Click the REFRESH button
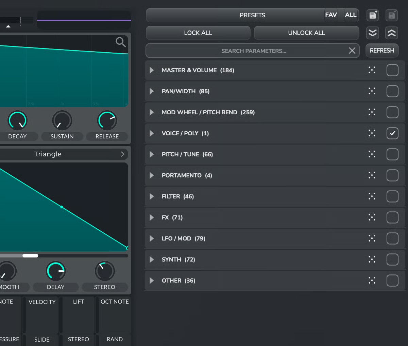Screen dimensions: 408x346 [x=382, y=51]
